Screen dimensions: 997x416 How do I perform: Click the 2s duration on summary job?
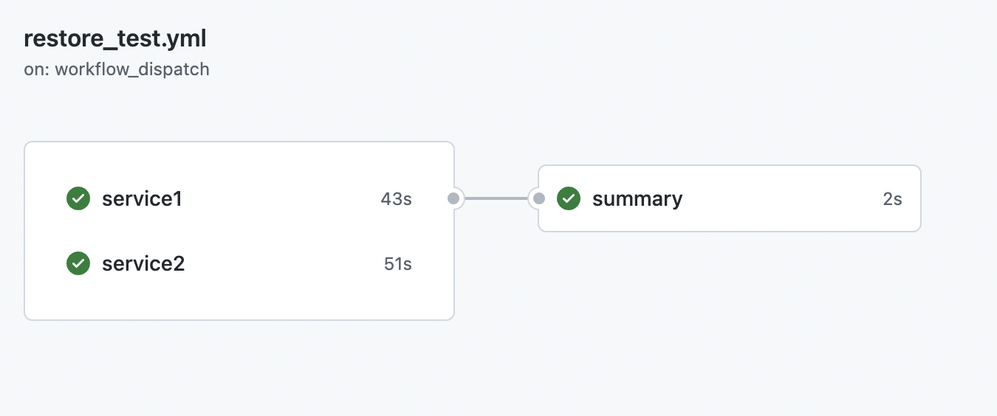coord(892,198)
